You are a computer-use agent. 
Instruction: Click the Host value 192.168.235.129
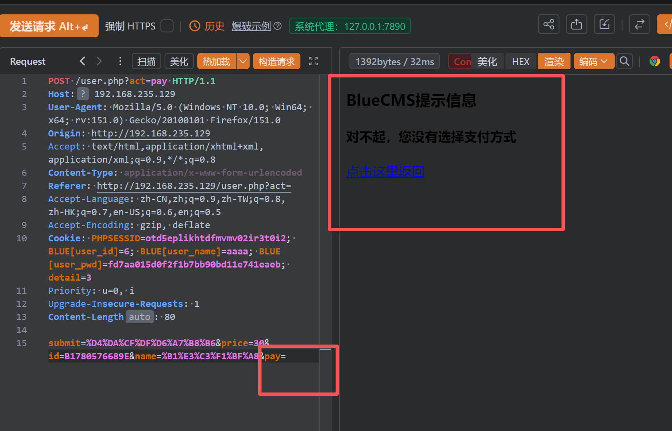(x=135, y=94)
